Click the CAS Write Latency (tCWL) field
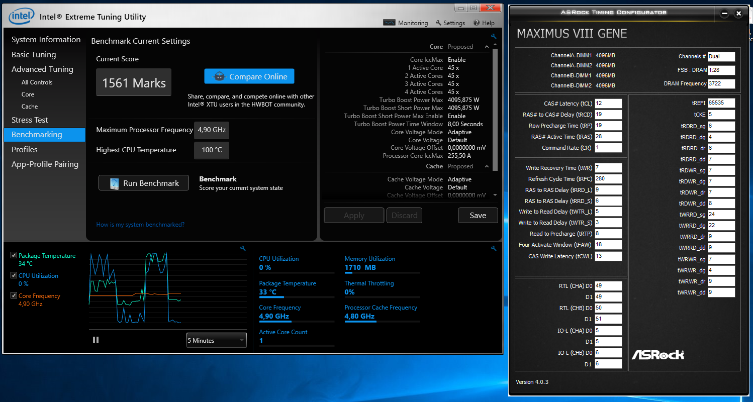 608,256
